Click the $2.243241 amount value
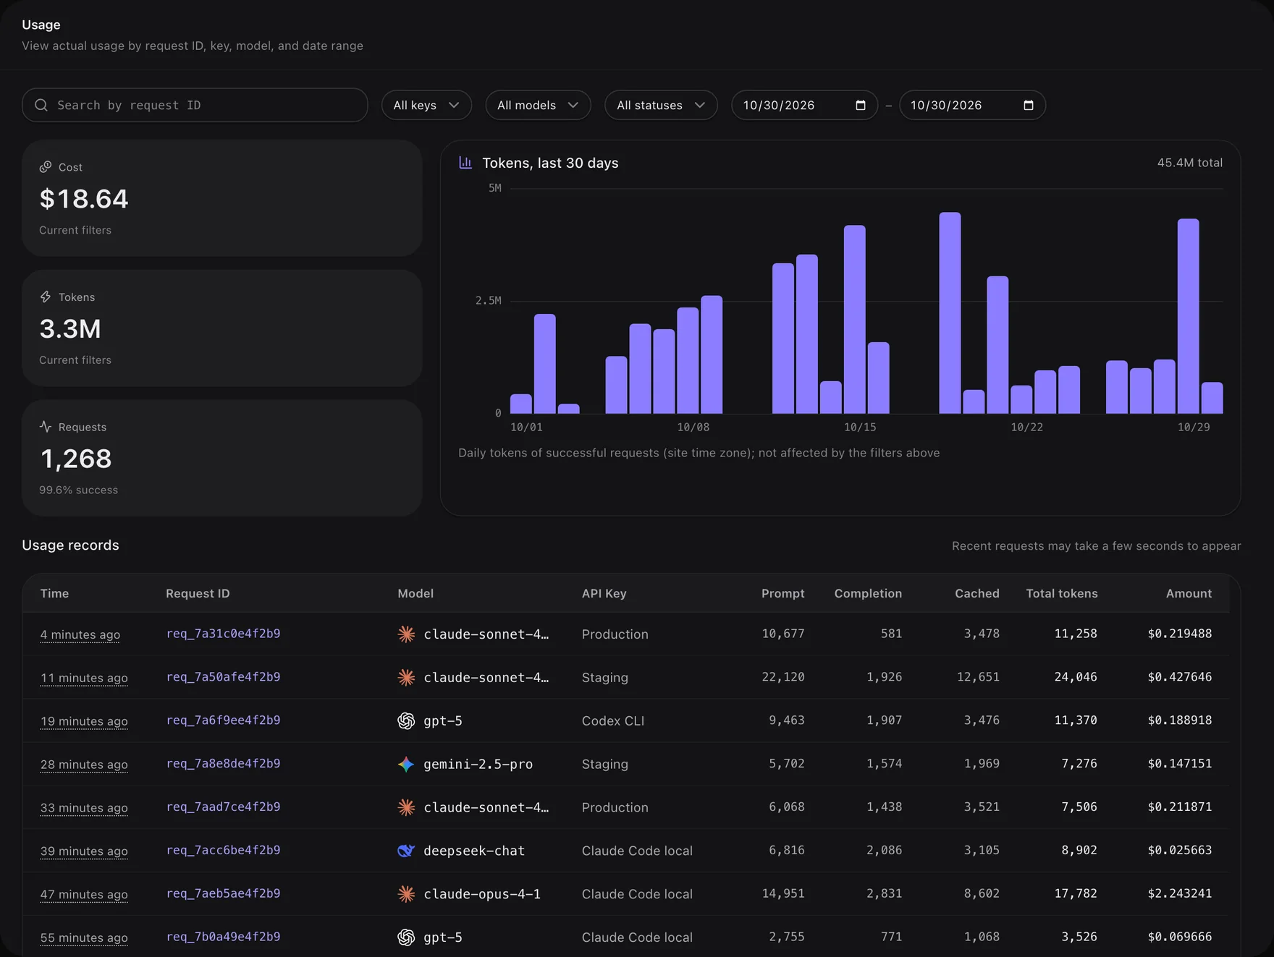This screenshot has height=957, width=1274. [x=1179, y=893]
